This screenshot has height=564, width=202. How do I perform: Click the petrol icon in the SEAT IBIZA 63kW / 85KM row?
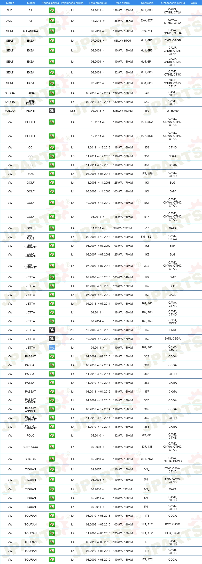[52, 41]
